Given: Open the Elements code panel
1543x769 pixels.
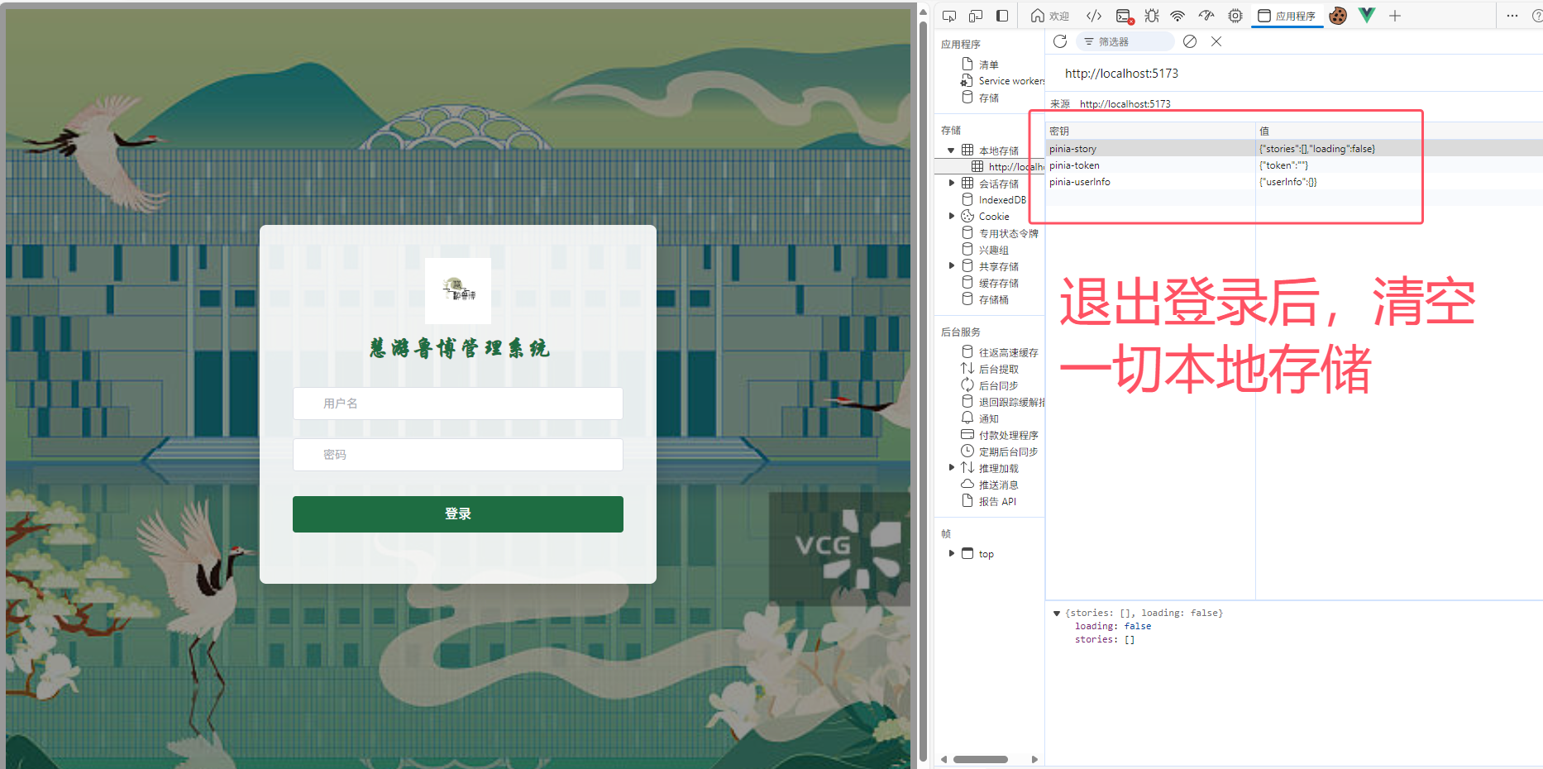Looking at the screenshot, I should click(x=1094, y=16).
